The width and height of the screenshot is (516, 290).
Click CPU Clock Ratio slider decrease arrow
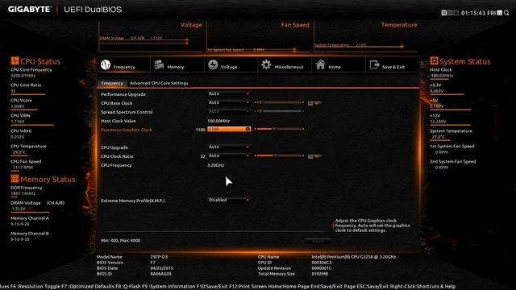tap(256, 155)
